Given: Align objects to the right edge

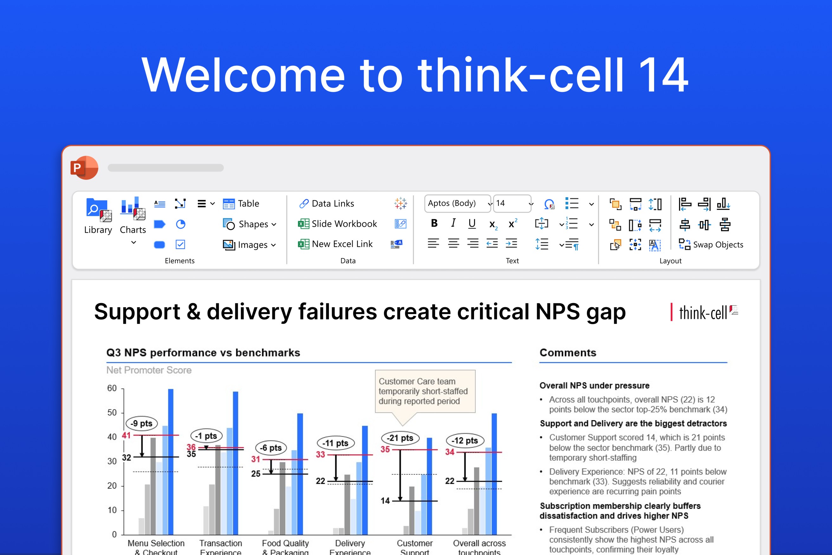Looking at the screenshot, I should (704, 204).
